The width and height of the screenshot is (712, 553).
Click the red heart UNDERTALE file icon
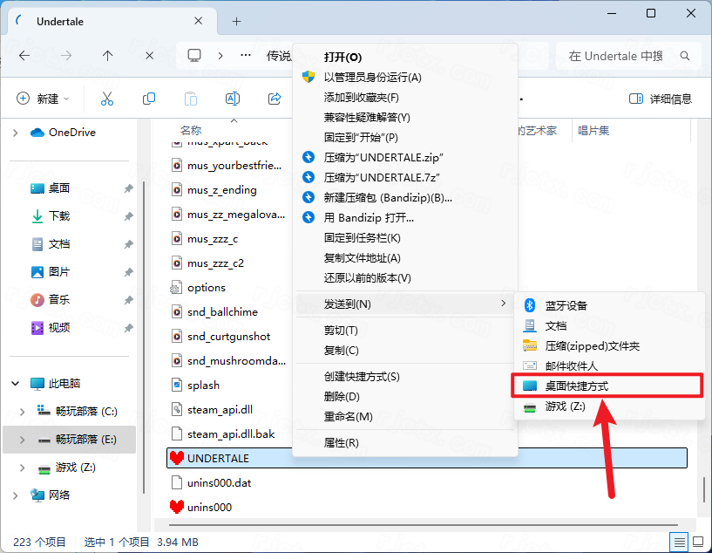point(176,458)
